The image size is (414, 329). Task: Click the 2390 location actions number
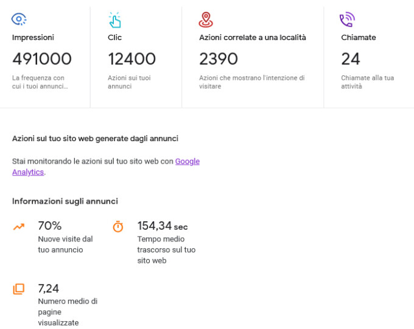click(219, 59)
